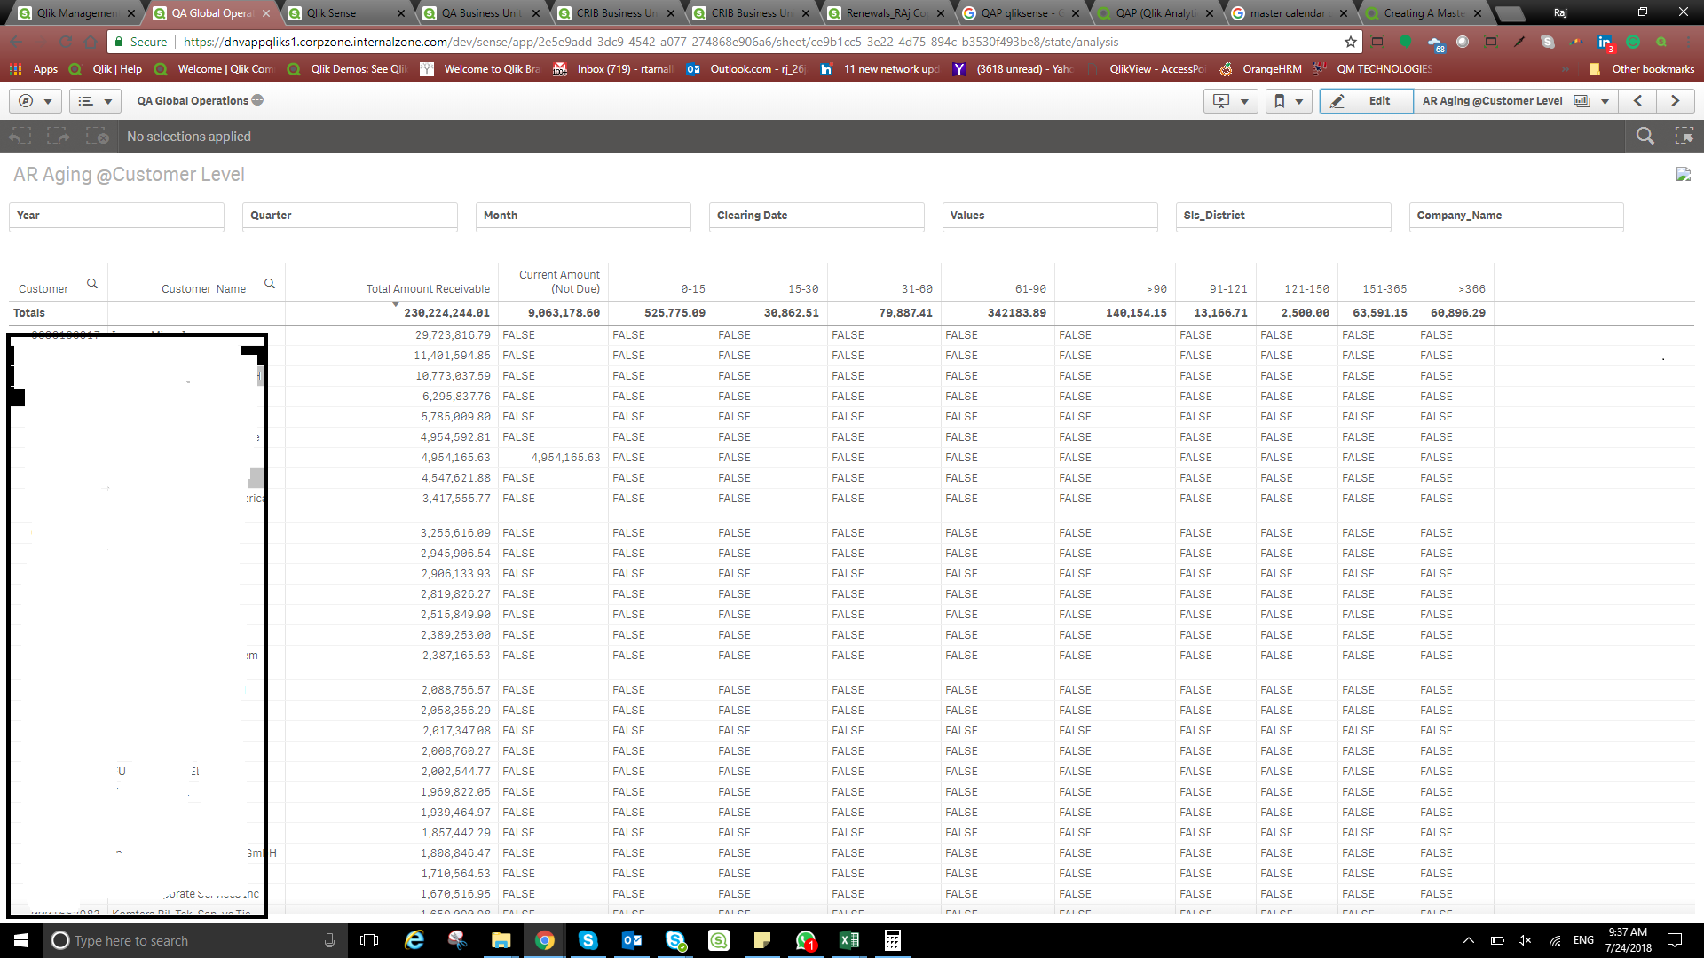Screen dimensions: 1704x958
Task: Open the Qlik navigation compass menu
Action: click(x=35, y=101)
